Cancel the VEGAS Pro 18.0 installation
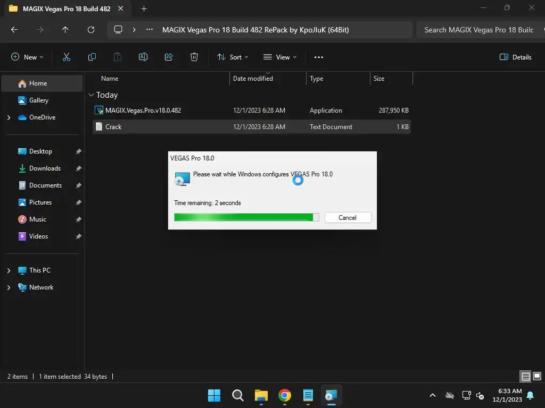Screen dimensions: 545x408 [348, 217]
